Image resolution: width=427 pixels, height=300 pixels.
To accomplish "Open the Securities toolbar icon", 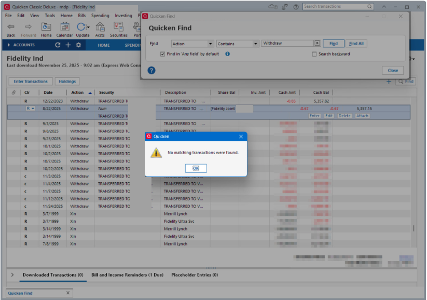I will coord(118,26).
